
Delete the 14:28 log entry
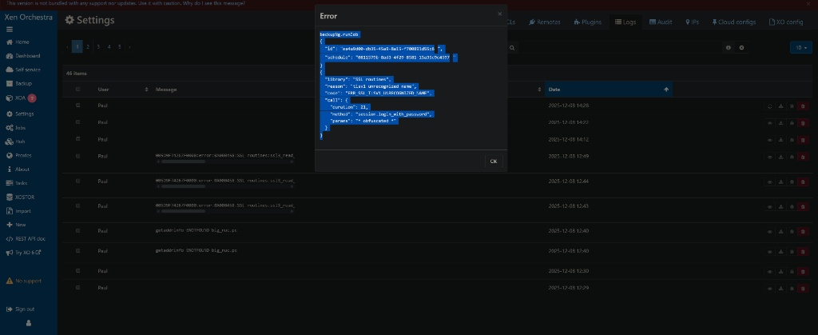point(802,106)
